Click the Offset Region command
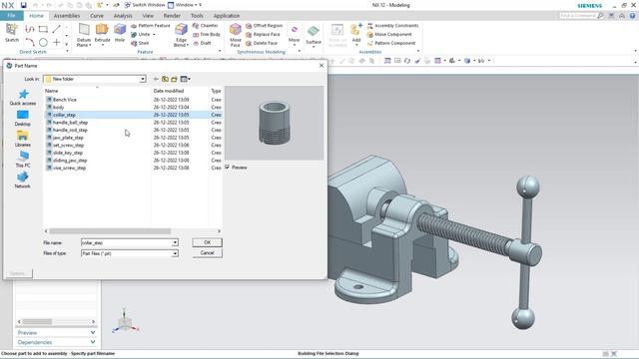The height and width of the screenshot is (359, 639). click(x=264, y=26)
